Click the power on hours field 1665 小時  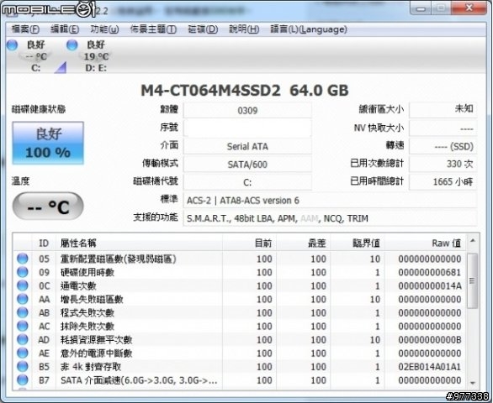tap(443, 181)
